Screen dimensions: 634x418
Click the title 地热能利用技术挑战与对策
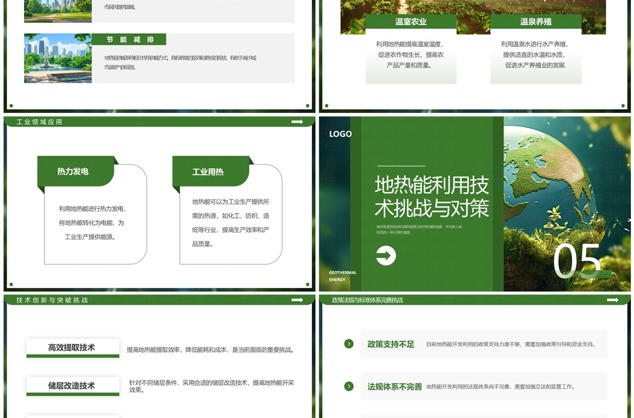[432, 196]
